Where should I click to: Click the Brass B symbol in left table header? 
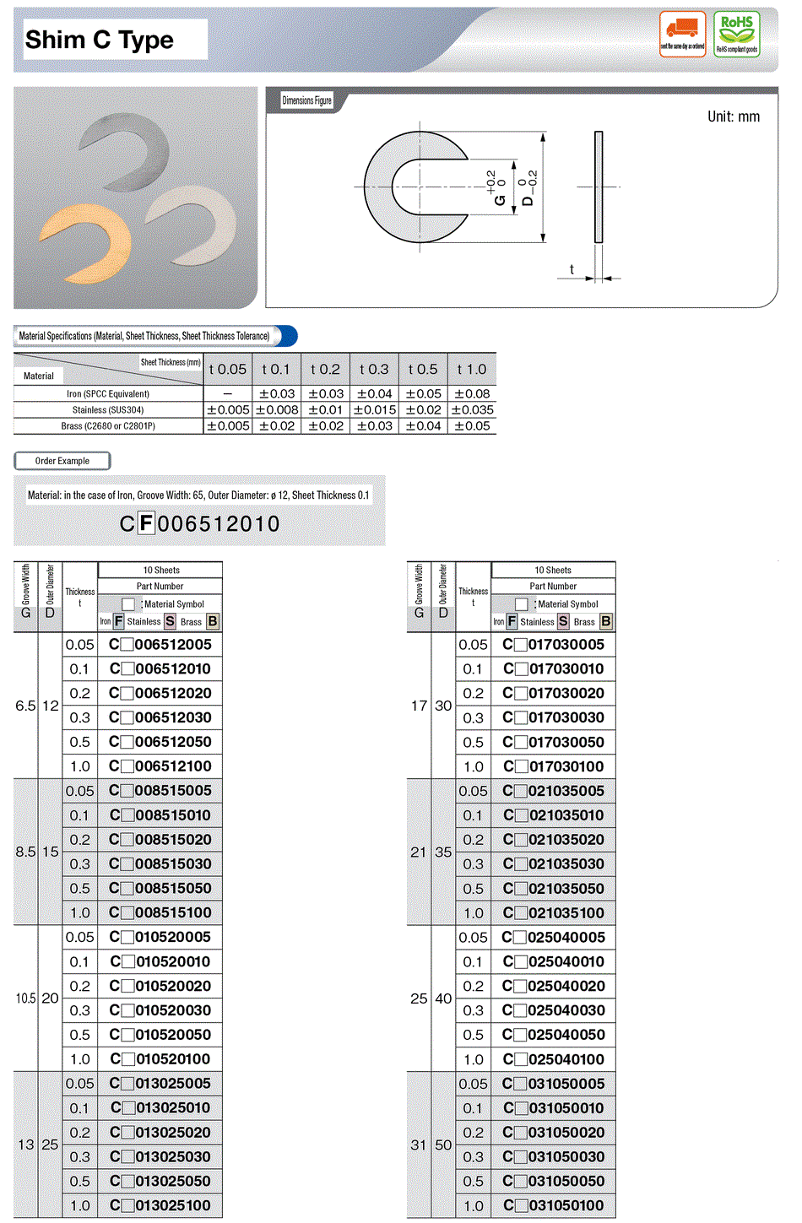point(212,621)
